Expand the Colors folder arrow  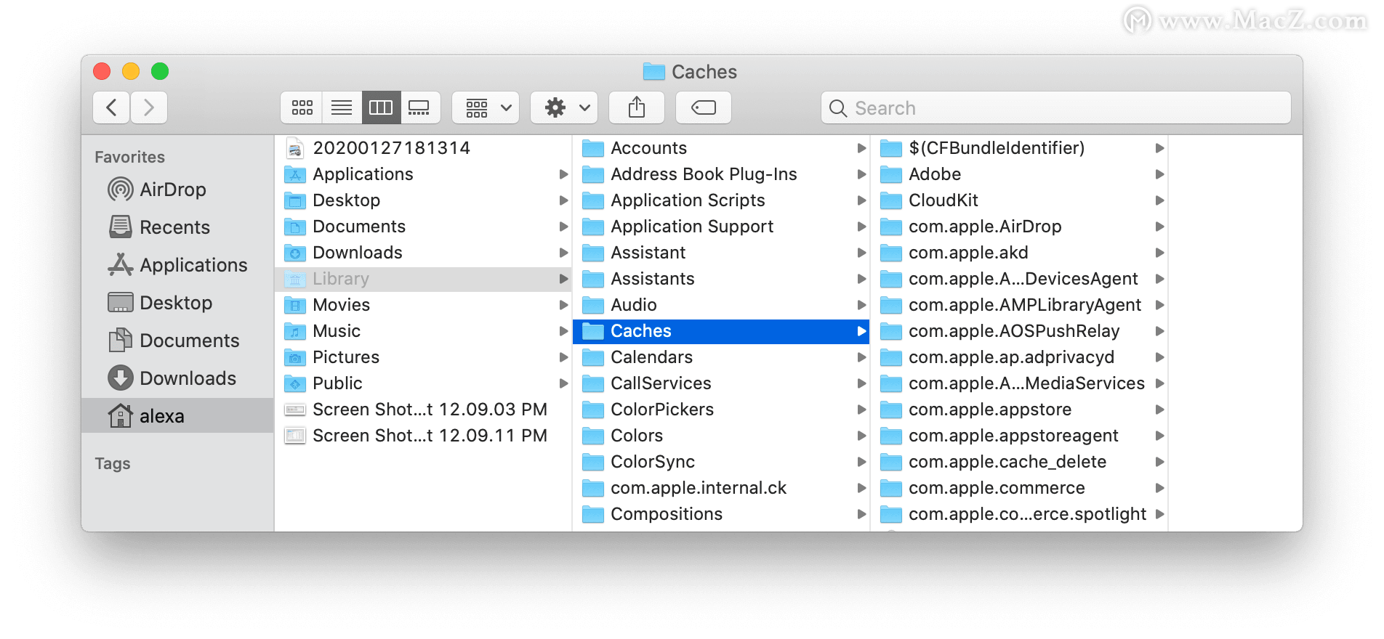pyautogui.click(x=861, y=436)
